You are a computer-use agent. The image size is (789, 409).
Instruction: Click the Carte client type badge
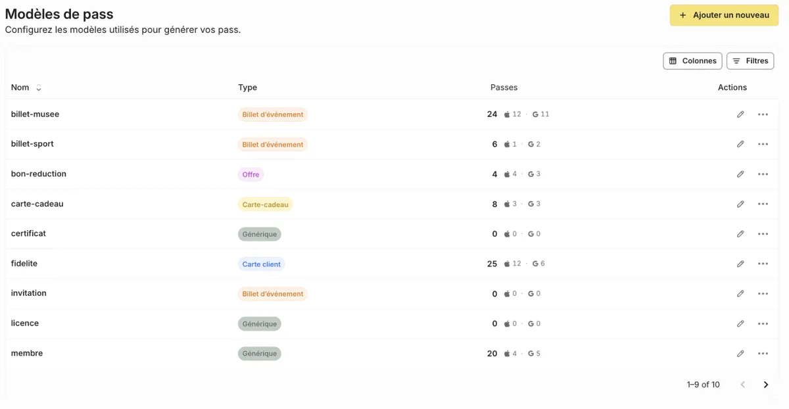[261, 264]
